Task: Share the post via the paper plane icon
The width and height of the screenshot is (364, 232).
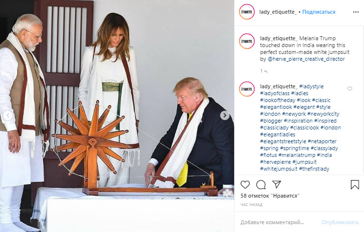Action: tap(276, 184)
